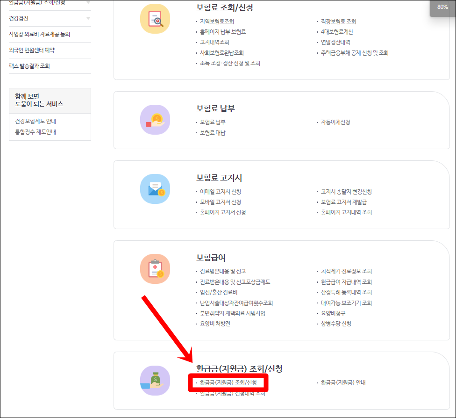Image resolution: width=456 pixels, height=418 pixels.
Task: Open 연말정산내역 link
Action: pyautogui.click(x=335, y=42)
